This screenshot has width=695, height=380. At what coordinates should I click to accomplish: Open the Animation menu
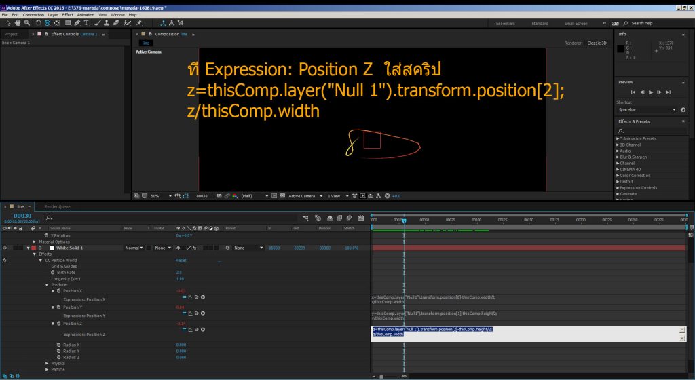tap(86, 14)
